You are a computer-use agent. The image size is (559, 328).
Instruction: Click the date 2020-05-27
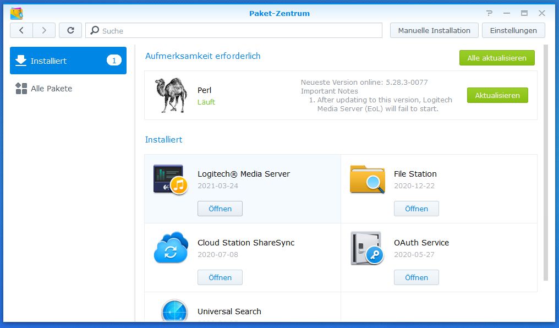[414, 255]
